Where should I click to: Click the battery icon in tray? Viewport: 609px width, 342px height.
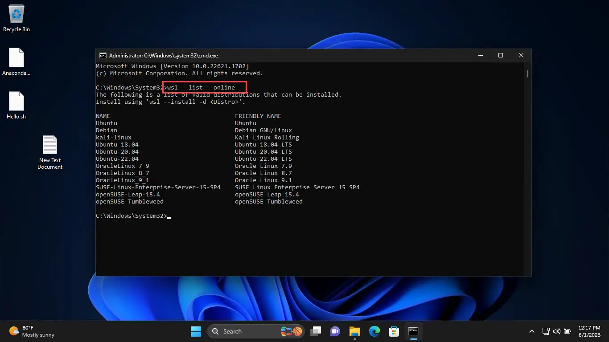[568, 331]
